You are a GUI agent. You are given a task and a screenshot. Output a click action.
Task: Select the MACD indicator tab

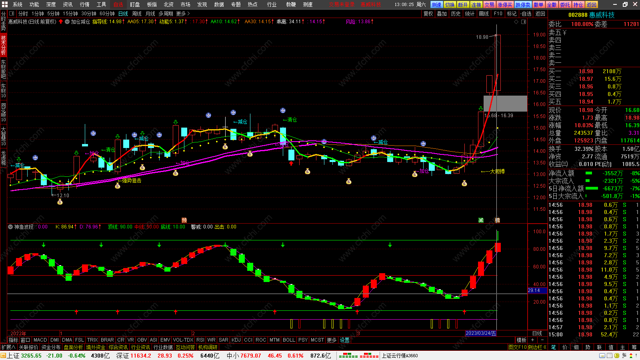pos(40,340)
